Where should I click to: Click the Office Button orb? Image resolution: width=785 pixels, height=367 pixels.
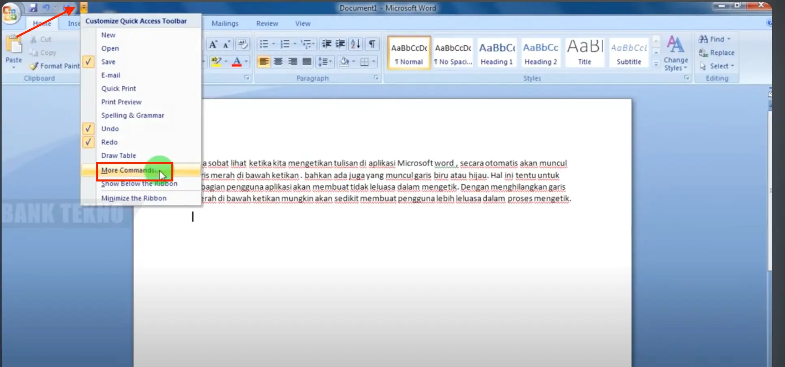(11, 13)
